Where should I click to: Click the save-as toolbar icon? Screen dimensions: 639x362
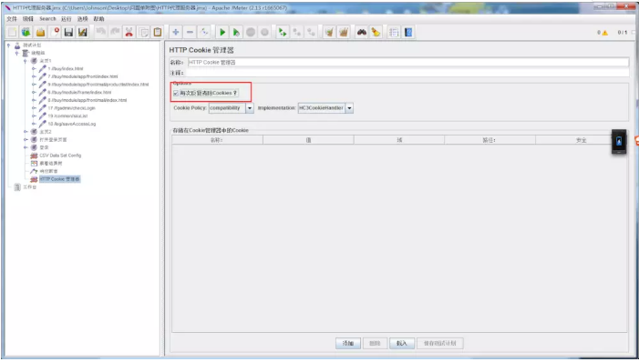83,32
